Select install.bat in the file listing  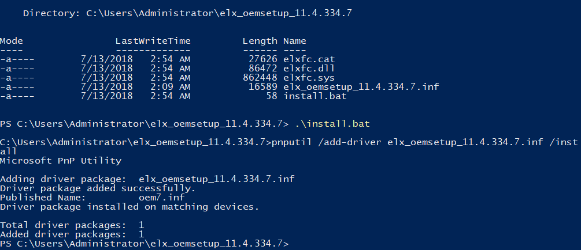pyautogui.click(x=314, y=96)
